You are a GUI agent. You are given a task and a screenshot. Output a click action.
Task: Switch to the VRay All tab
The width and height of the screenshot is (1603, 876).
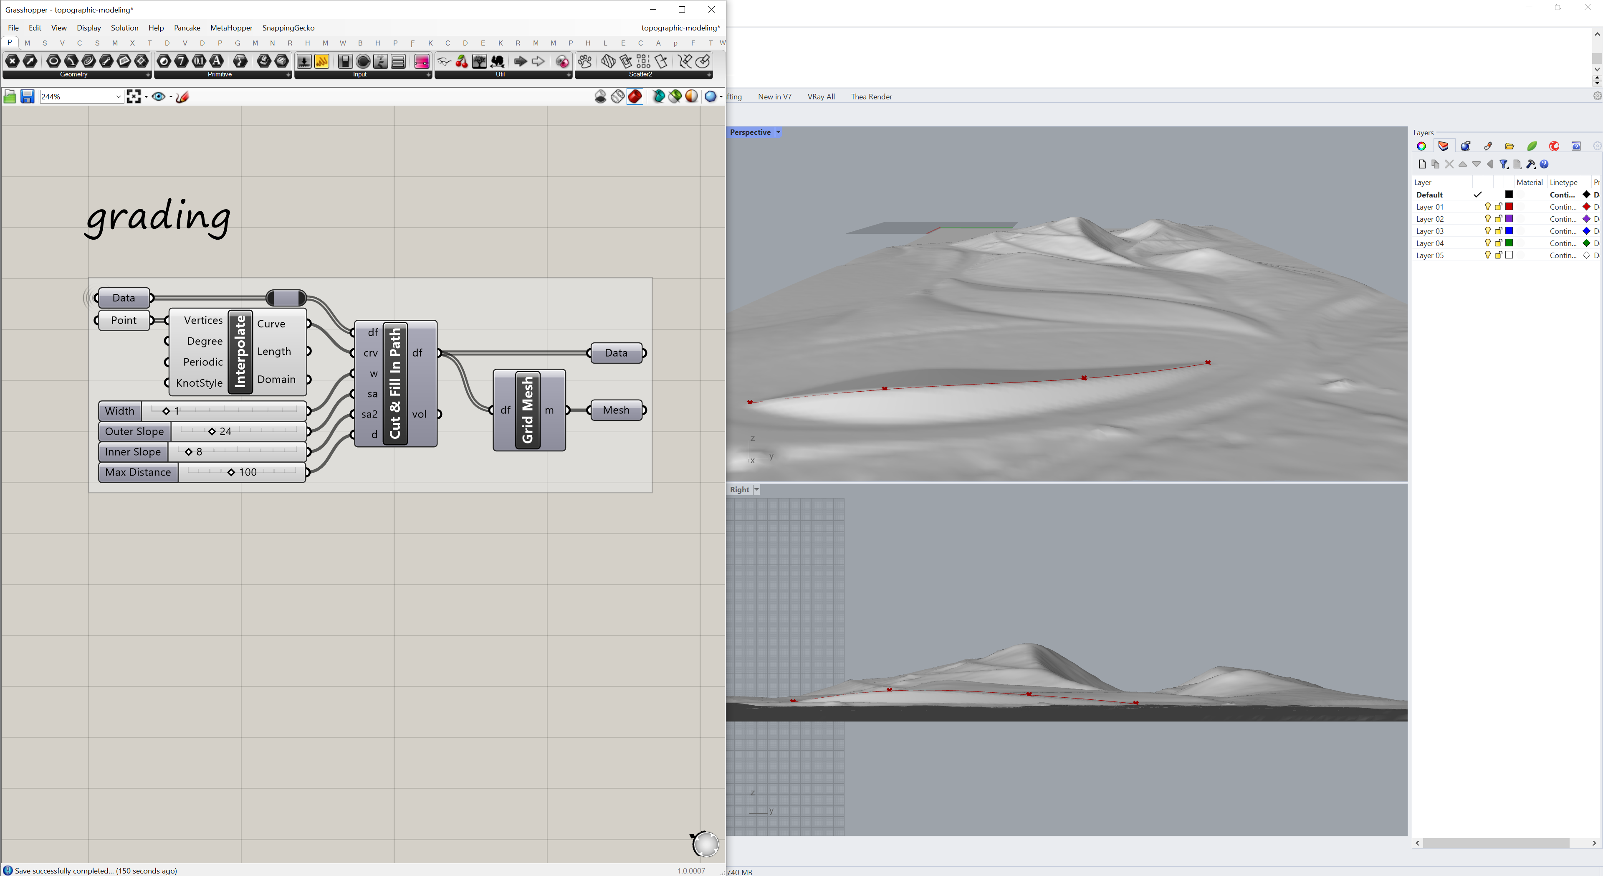click(x=821, y=96)
